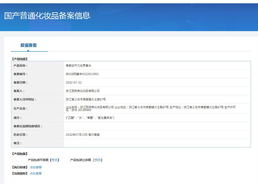Select the ingredients list starting with 乙醇
This screenshot has height=190, width=258.
click(90, 118)
